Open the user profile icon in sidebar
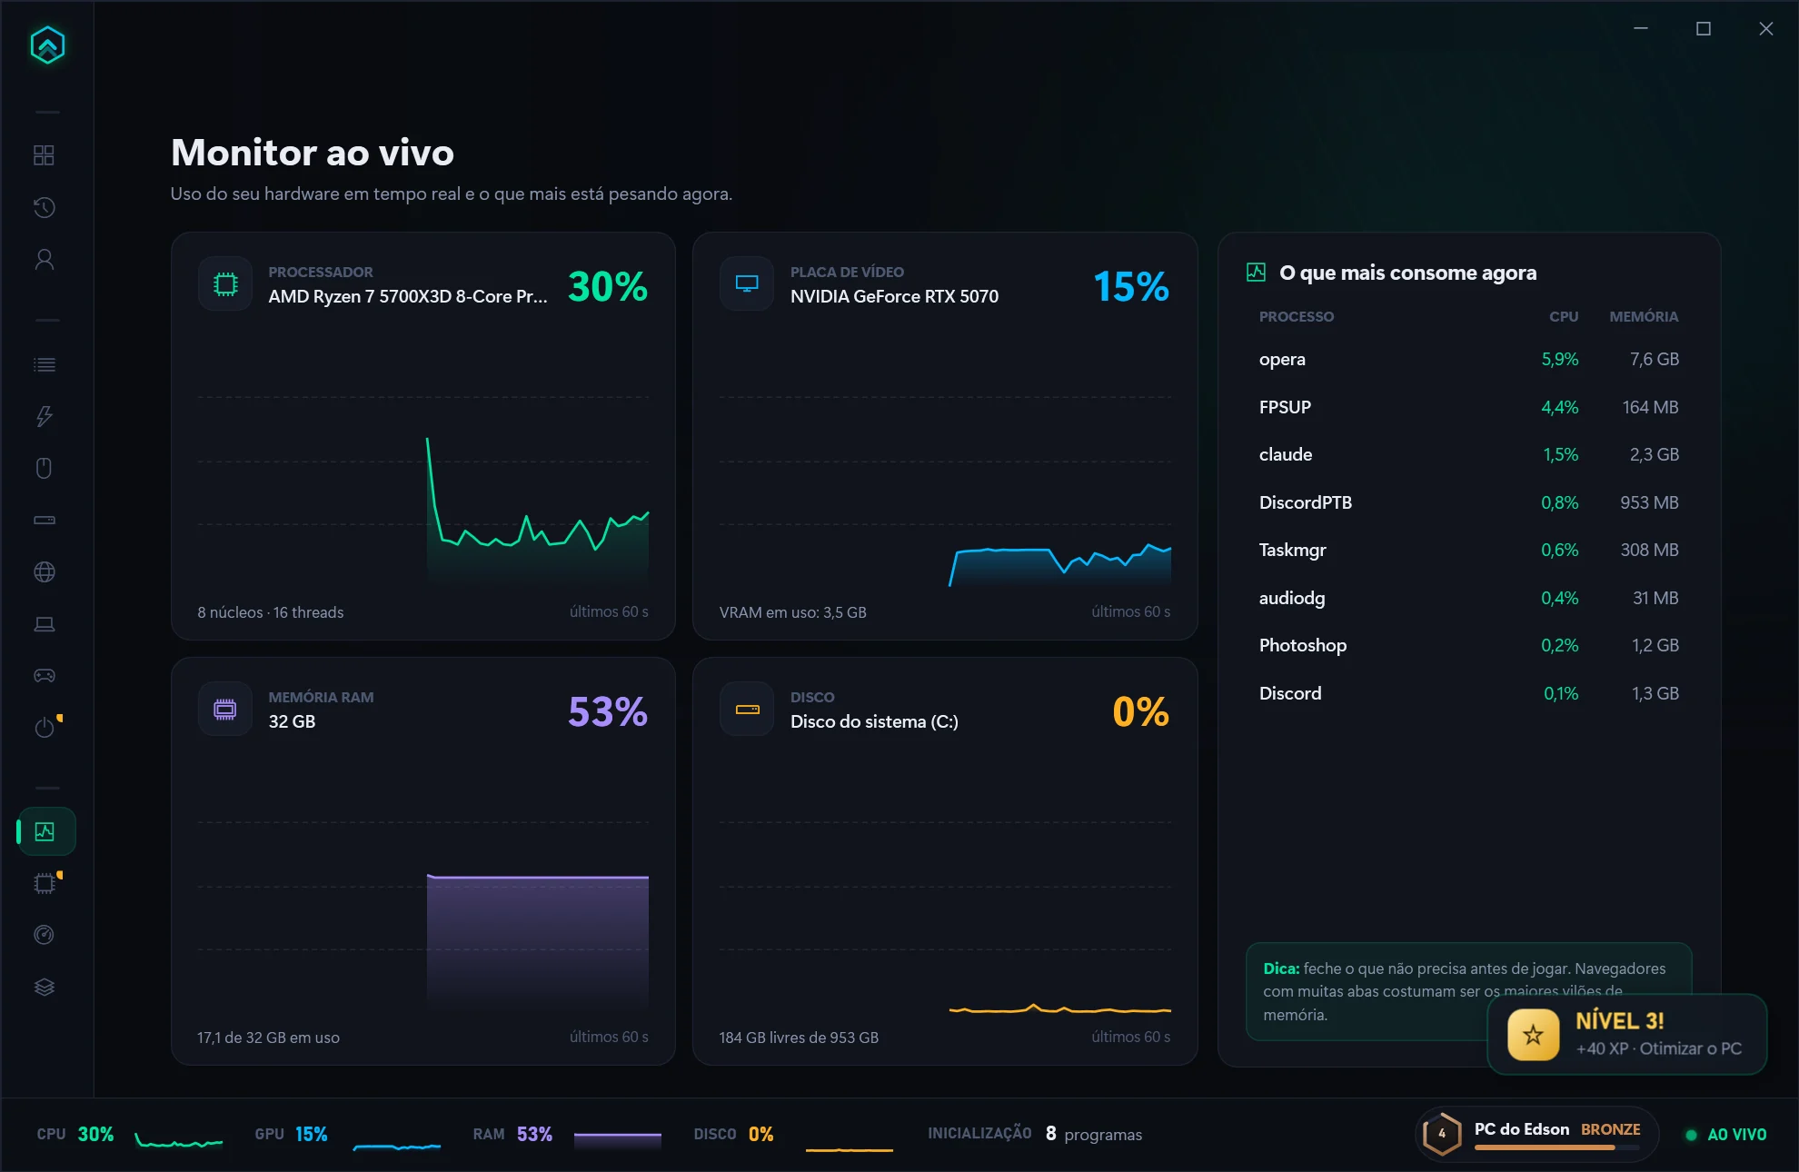The height and width of the screenshot is (1172, 1799). tap(44, 260)
